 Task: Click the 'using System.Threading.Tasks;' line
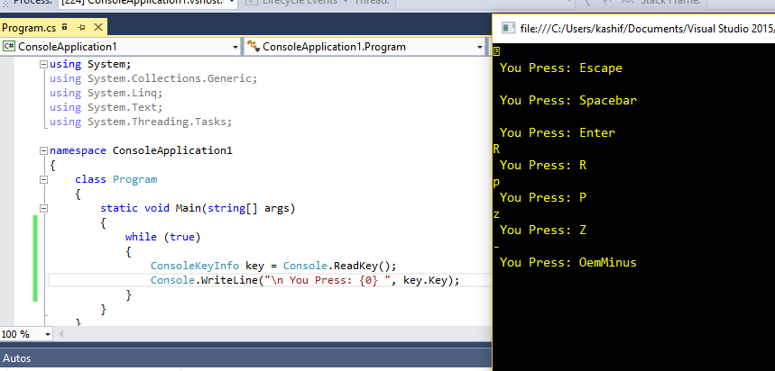tap(141, 122)
